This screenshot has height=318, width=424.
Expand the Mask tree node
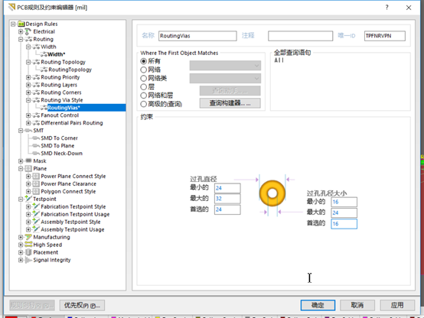(21, 161)
